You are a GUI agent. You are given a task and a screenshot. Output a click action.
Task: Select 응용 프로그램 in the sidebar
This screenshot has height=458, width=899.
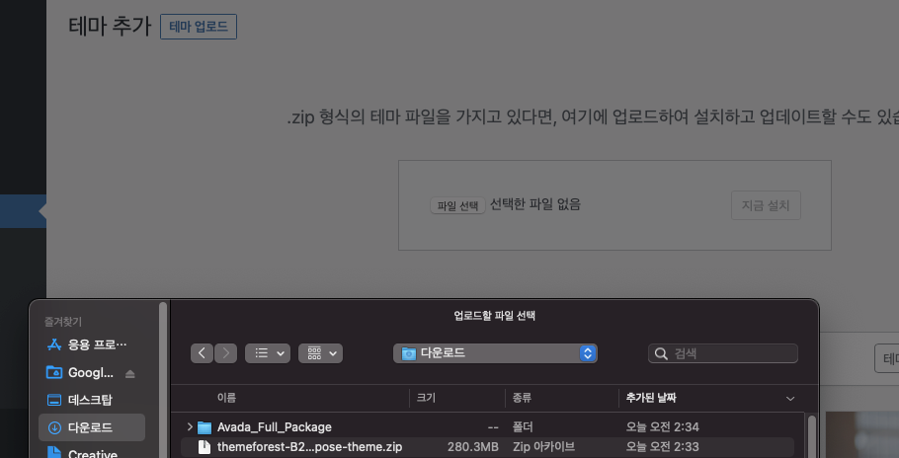92,344
